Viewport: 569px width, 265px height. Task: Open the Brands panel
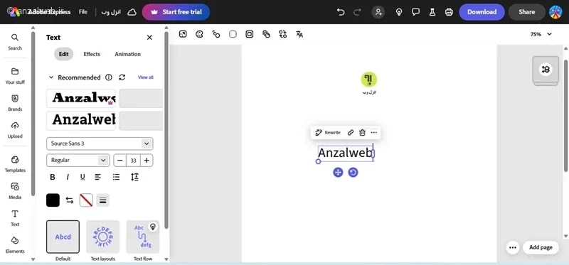(15, 103)
